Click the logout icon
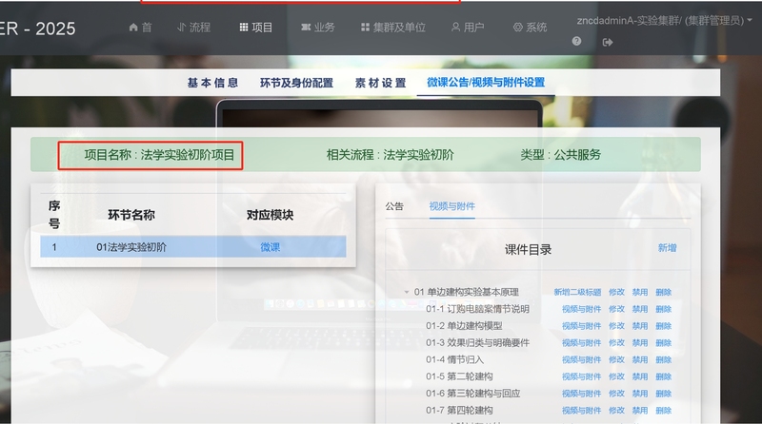 tap(608, 42)
